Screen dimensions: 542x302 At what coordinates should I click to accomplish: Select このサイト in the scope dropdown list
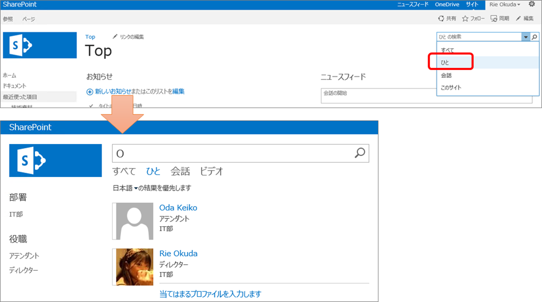click(451, 87)
